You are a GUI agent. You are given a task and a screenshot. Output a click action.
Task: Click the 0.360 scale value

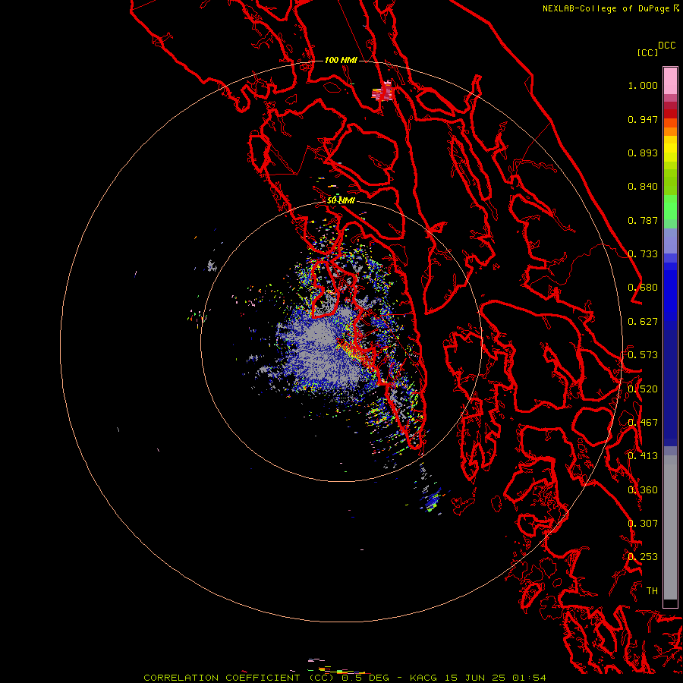pos(643,490)
